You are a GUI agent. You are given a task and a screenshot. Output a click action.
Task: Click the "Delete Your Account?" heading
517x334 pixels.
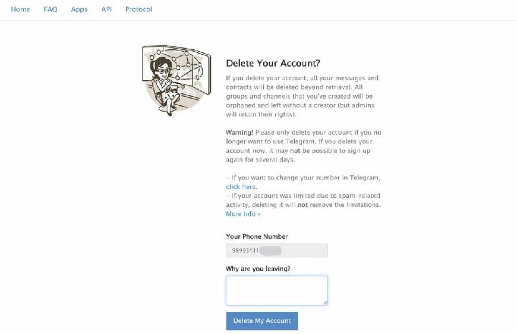coord(273,63)
